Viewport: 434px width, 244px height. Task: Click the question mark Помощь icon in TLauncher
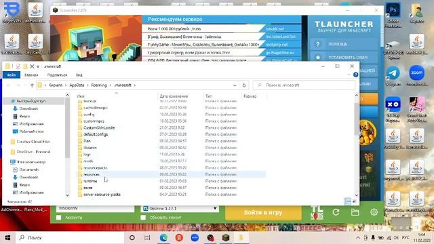pyautogui.click(x=318, y=44)
